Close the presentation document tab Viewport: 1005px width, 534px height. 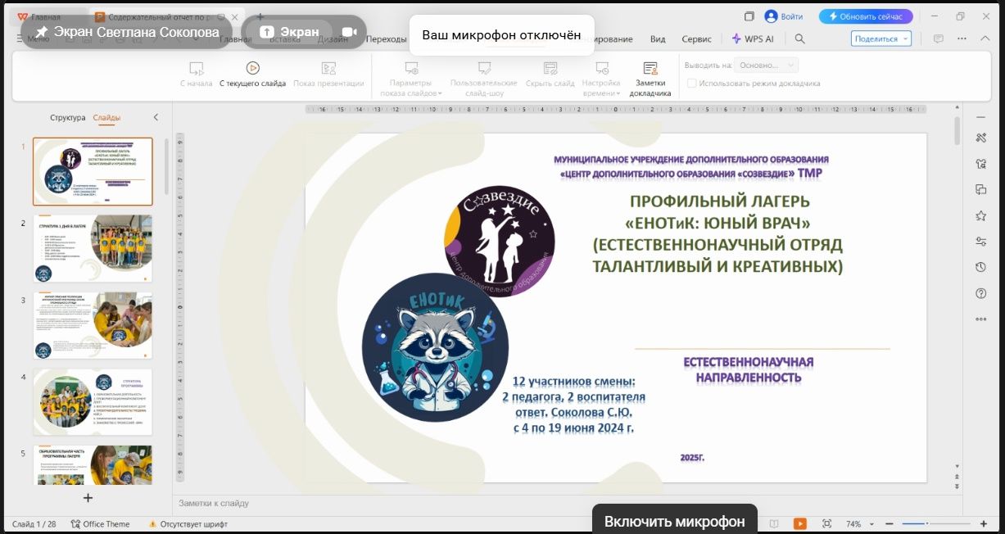coord(234,16)
